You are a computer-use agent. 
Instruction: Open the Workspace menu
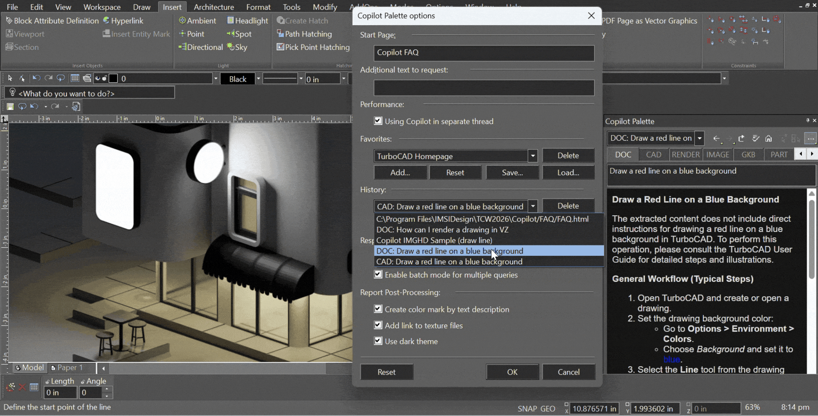click(102, 7)
